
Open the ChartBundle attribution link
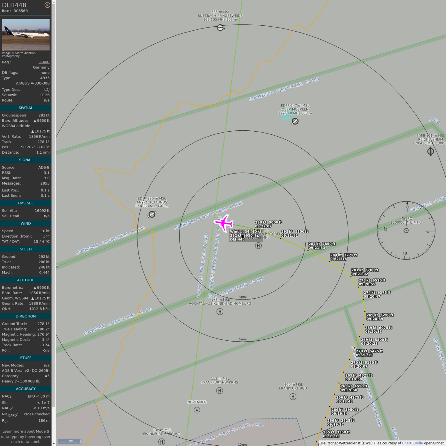pyautogui.click(x=412, y=443)
